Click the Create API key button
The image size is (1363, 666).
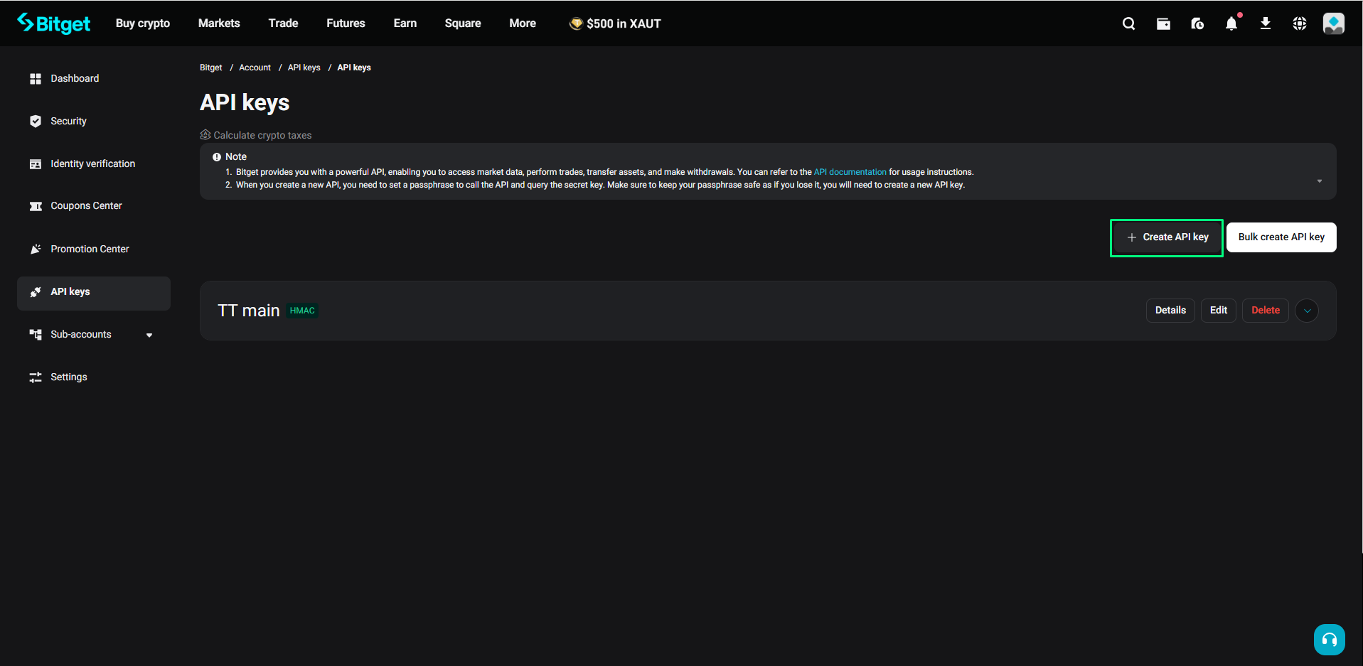[x=1167, y=237]
